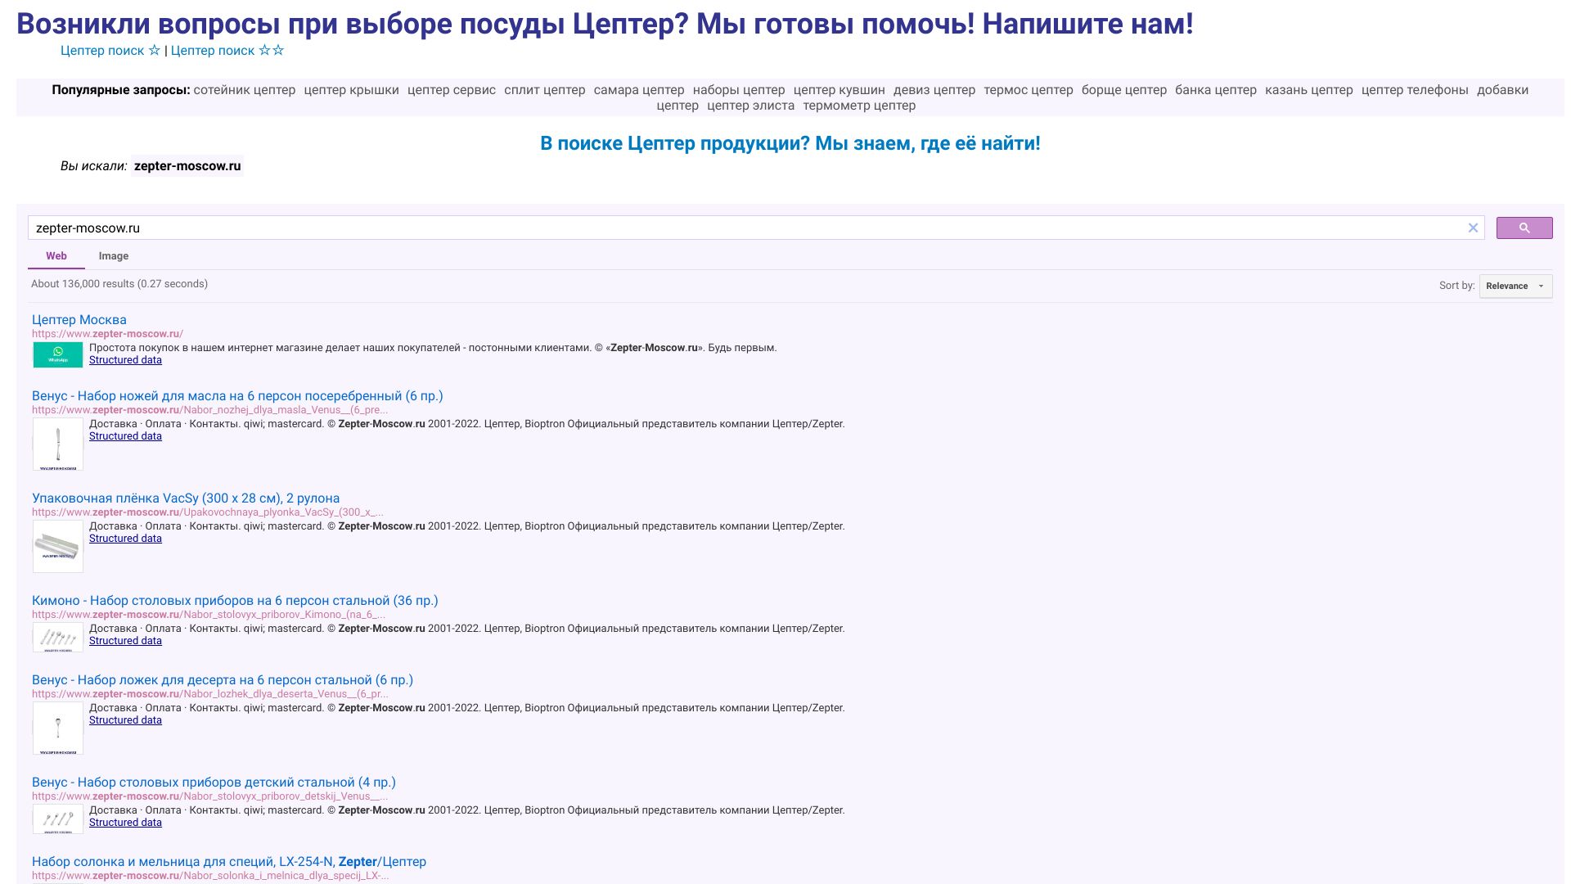Switch to the Image tab
Image resolution: width=1571 pixels, height=884 pixels.
click(x=114, y=256)
